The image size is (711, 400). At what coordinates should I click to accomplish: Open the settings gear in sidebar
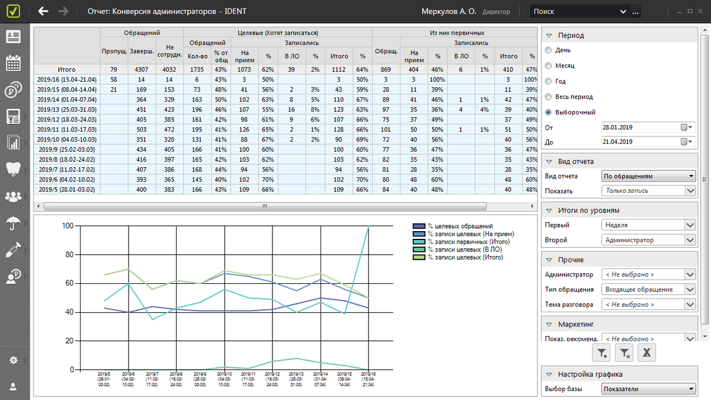(12, 360)
